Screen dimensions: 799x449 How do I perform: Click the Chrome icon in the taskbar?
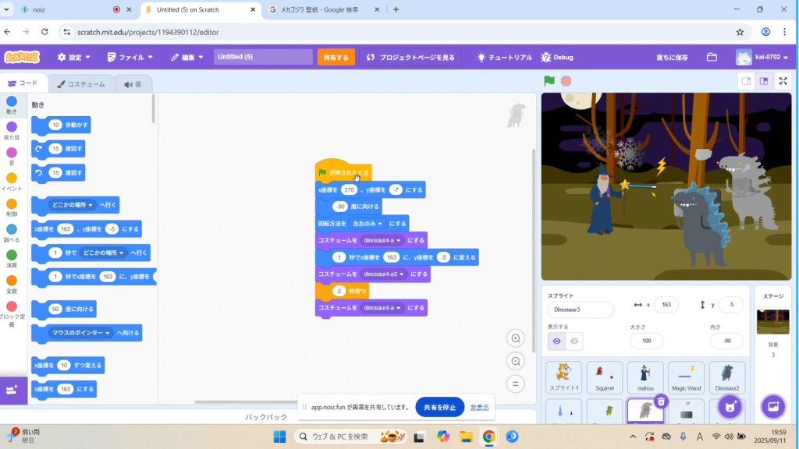(488, 437)
